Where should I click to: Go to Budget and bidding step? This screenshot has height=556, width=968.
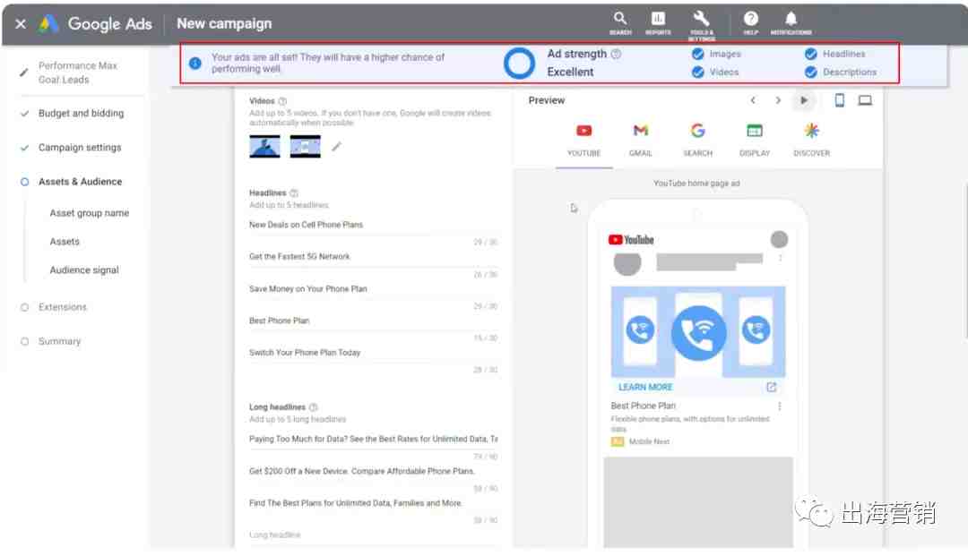tap(81, 114)
